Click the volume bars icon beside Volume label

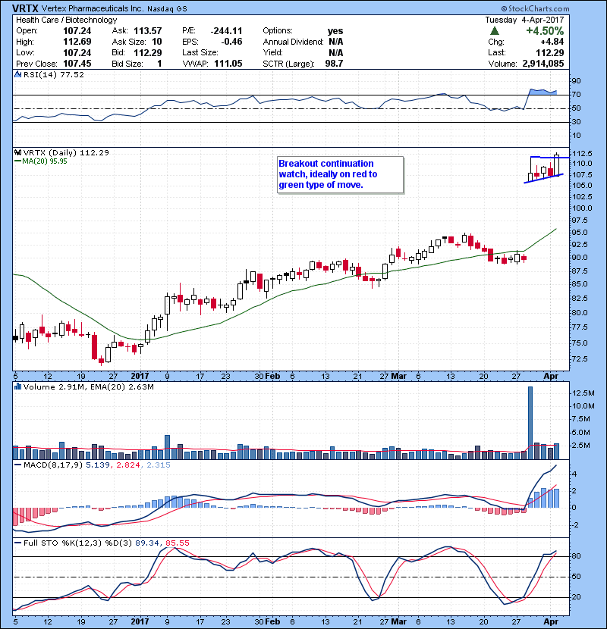17,386
